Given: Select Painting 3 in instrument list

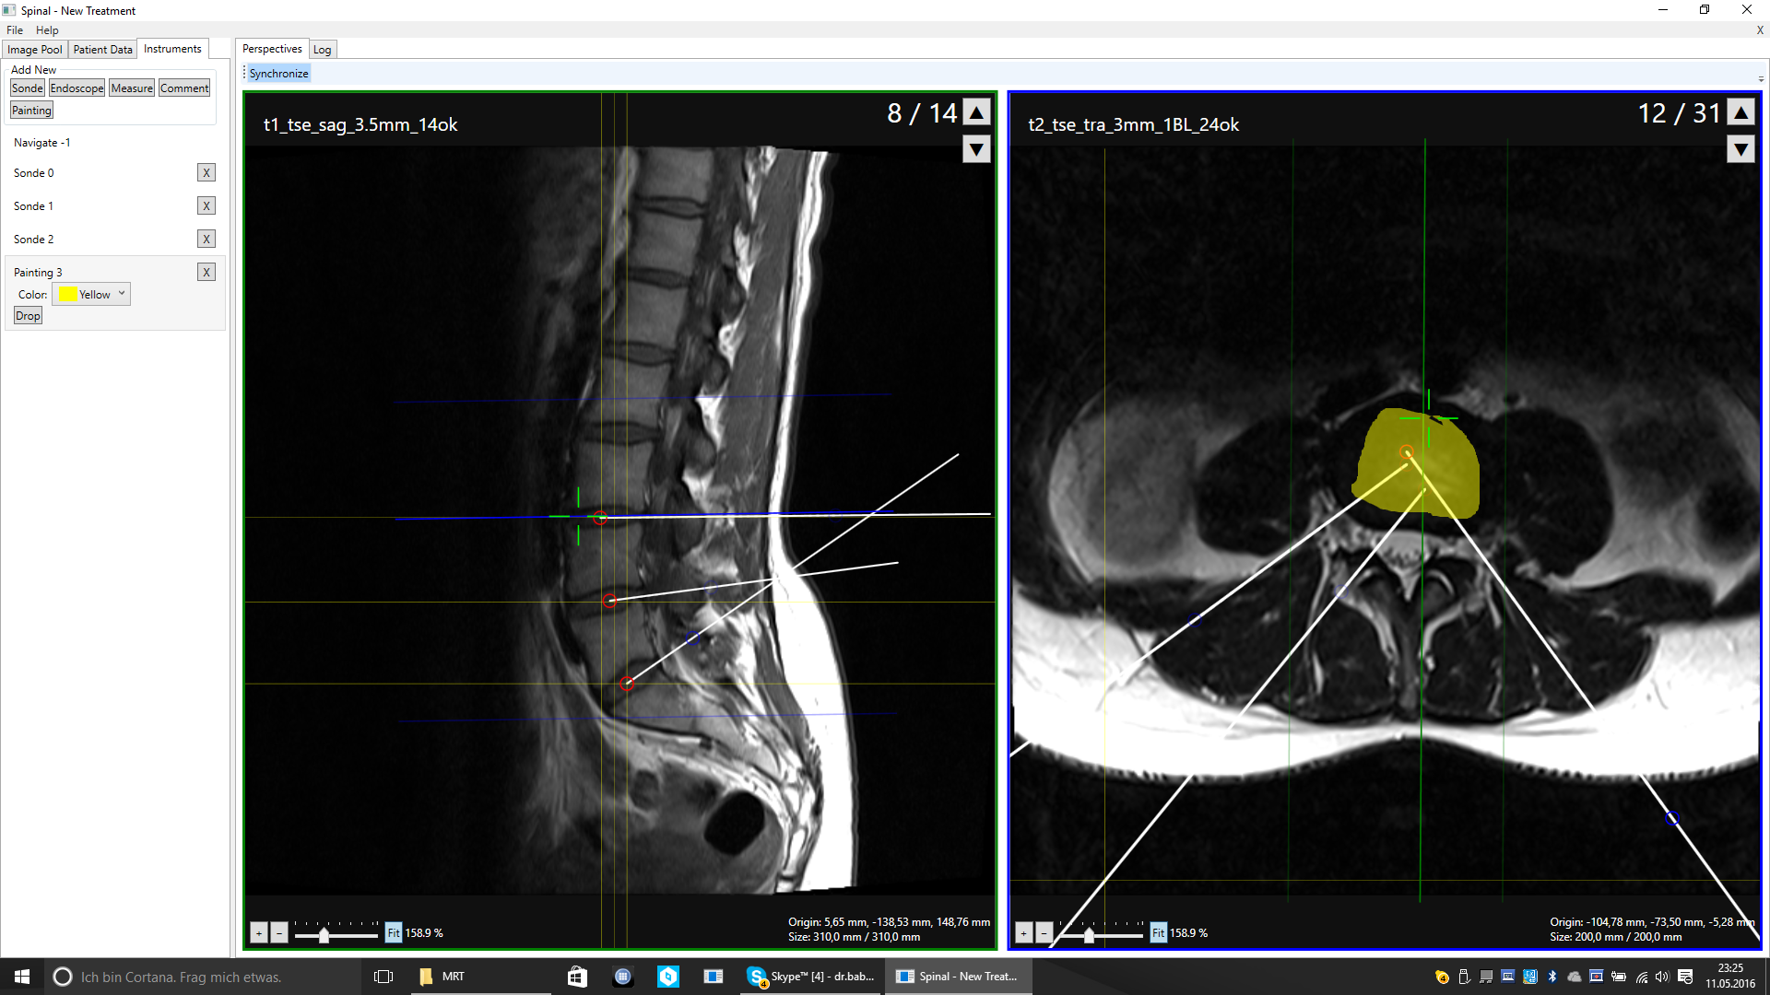Looking at the screenshot, I should click(x=38, y=273).
